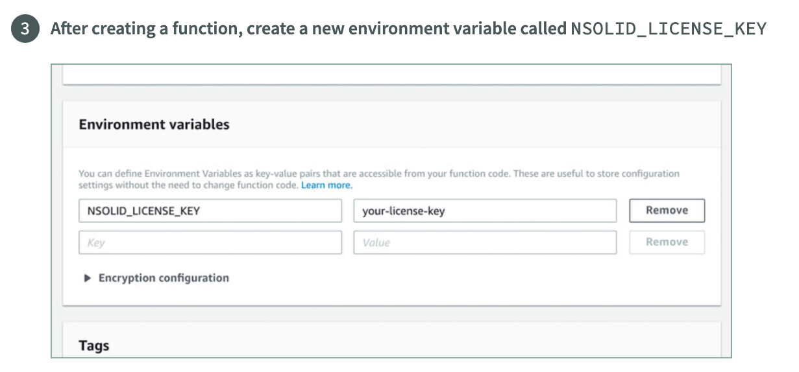Click the Environment variables section heading

[x=154, y=124]
